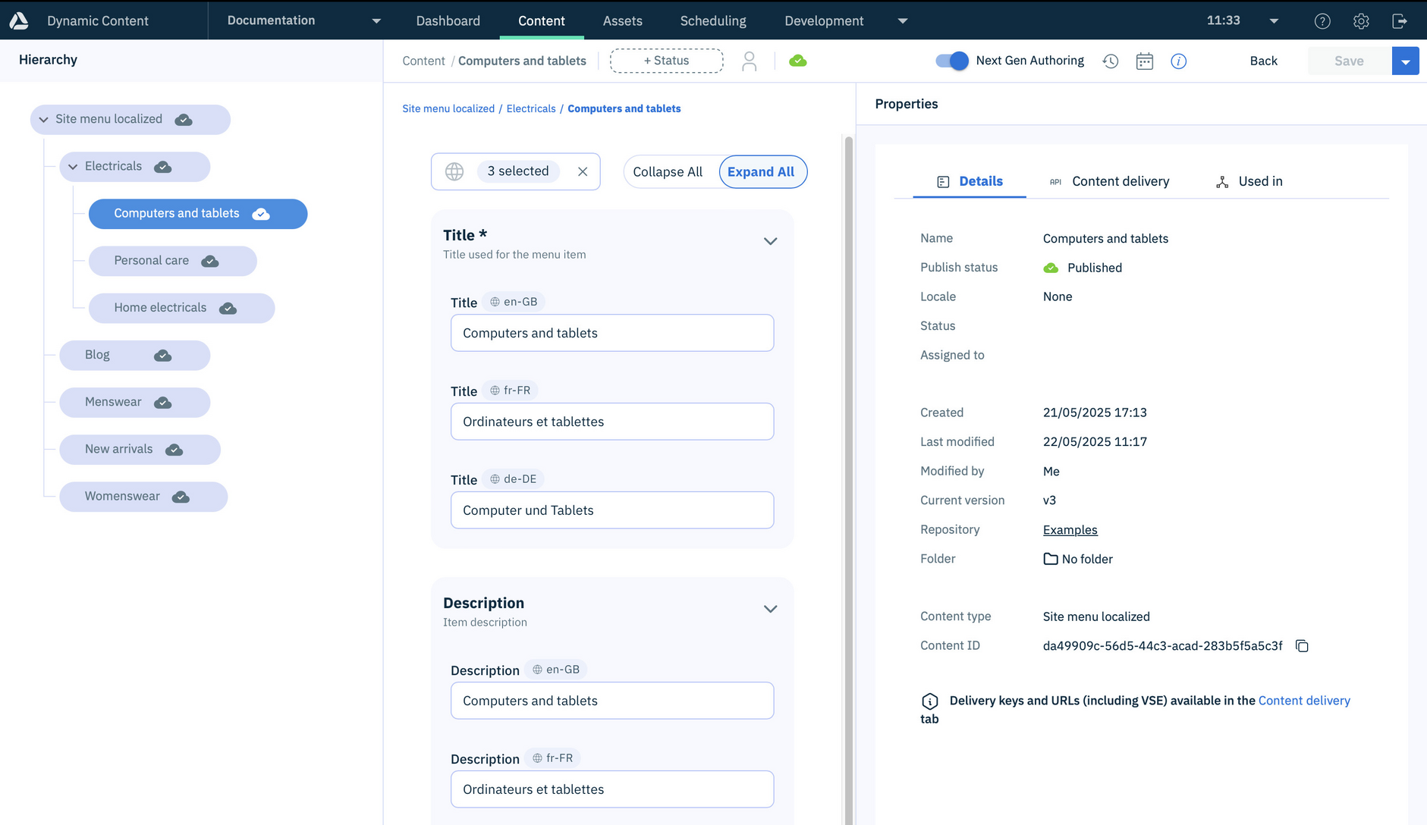Open the version history clock icon

point(1111,61)
